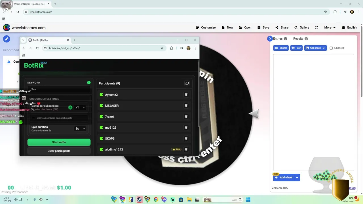Save the current wheel

pos(263,27)
